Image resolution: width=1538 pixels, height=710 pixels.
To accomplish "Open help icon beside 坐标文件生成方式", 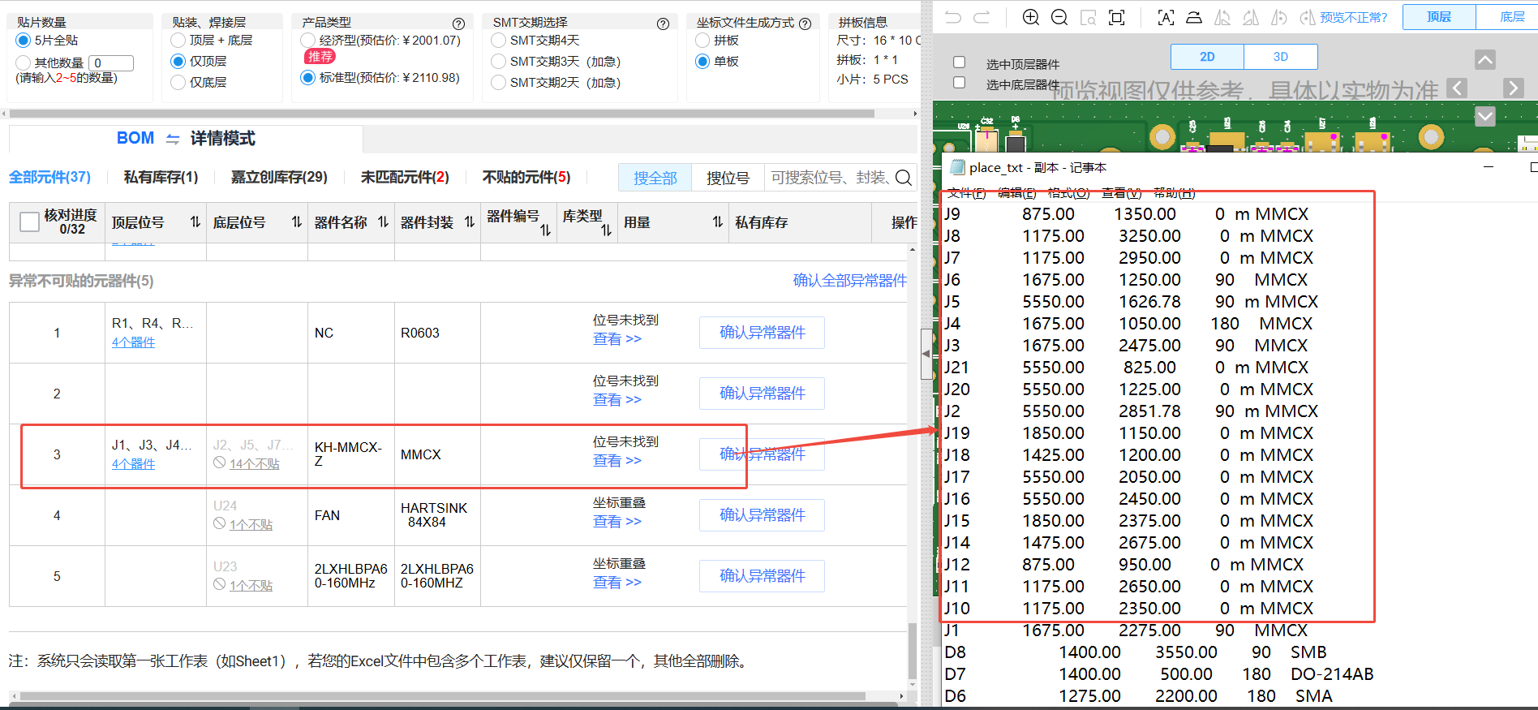I will point(805,24).
